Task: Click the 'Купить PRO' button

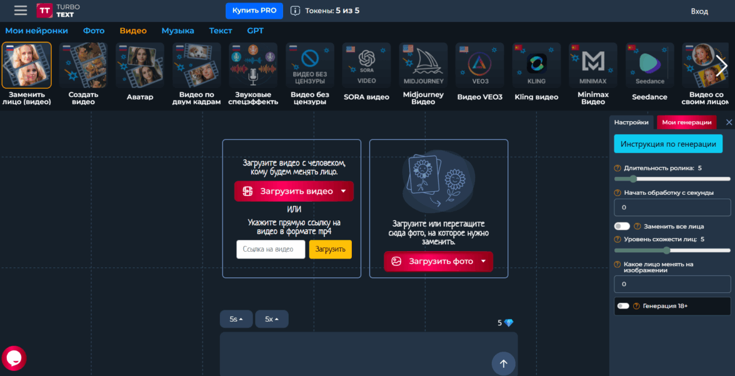Action: pos(254,10)
